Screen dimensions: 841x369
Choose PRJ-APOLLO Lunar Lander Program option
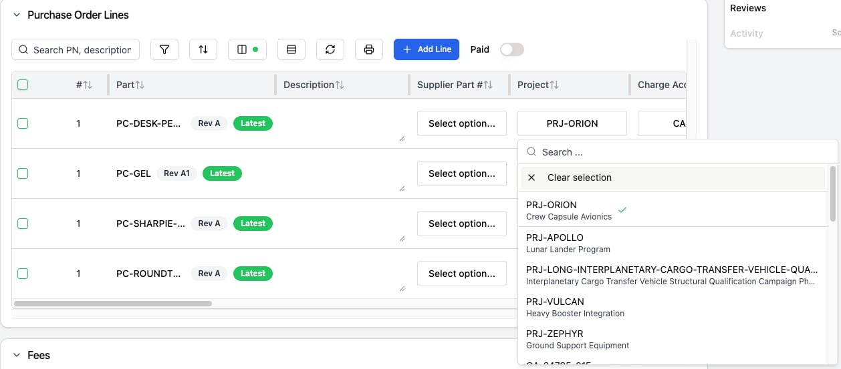tap(673, 243)
